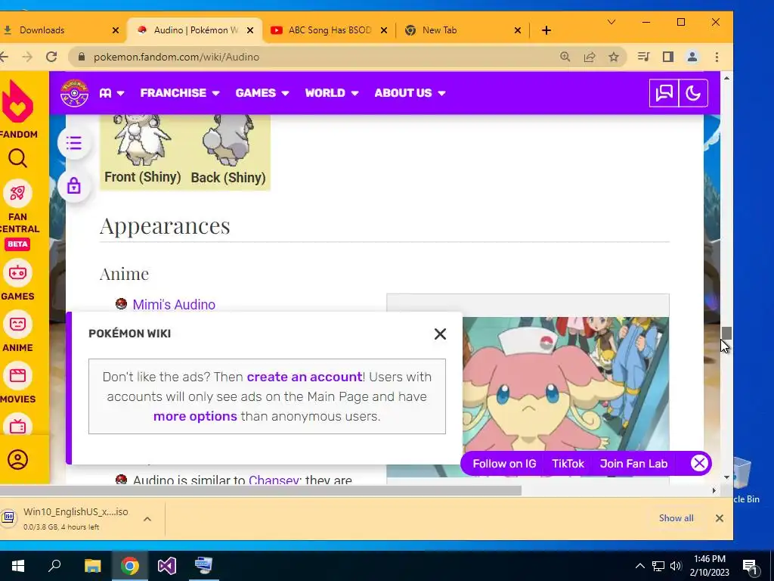Bookmark this page with the star icon
Image resolution: width=774 pixels, height=581 pixels.
614,57
